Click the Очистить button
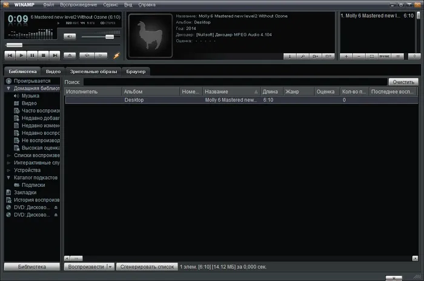This screenshot has height=281, width=424. pyautogui.click(x=403, y=82)
